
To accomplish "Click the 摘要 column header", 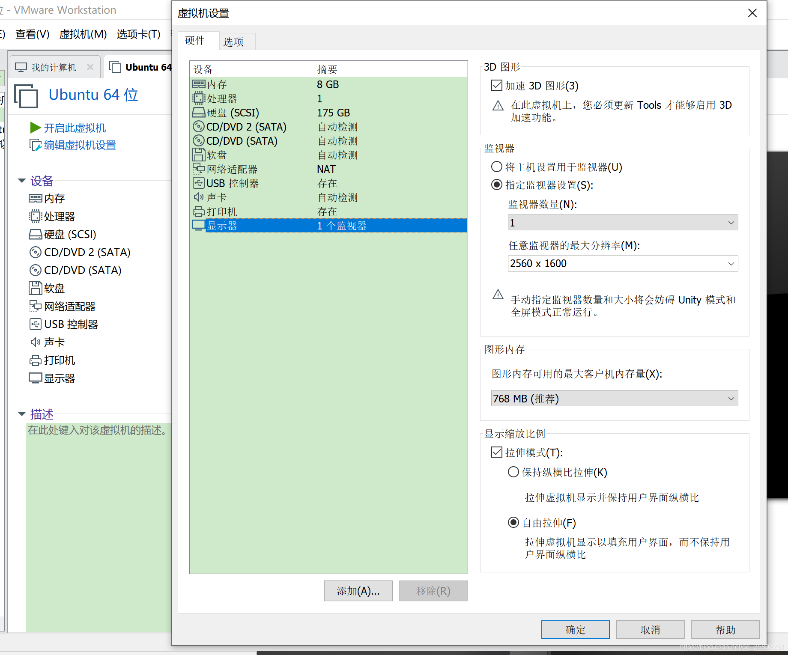I will 391,69.
